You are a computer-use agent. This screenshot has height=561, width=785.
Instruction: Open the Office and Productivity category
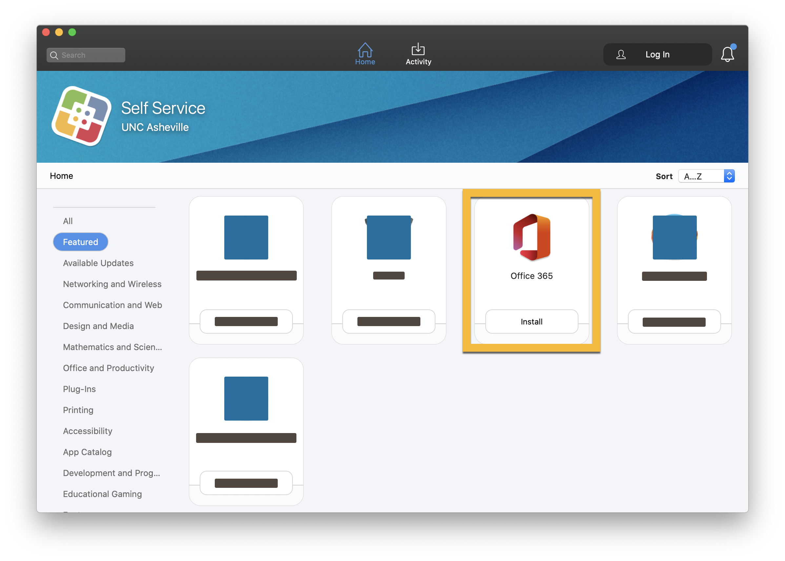point(109,368)
